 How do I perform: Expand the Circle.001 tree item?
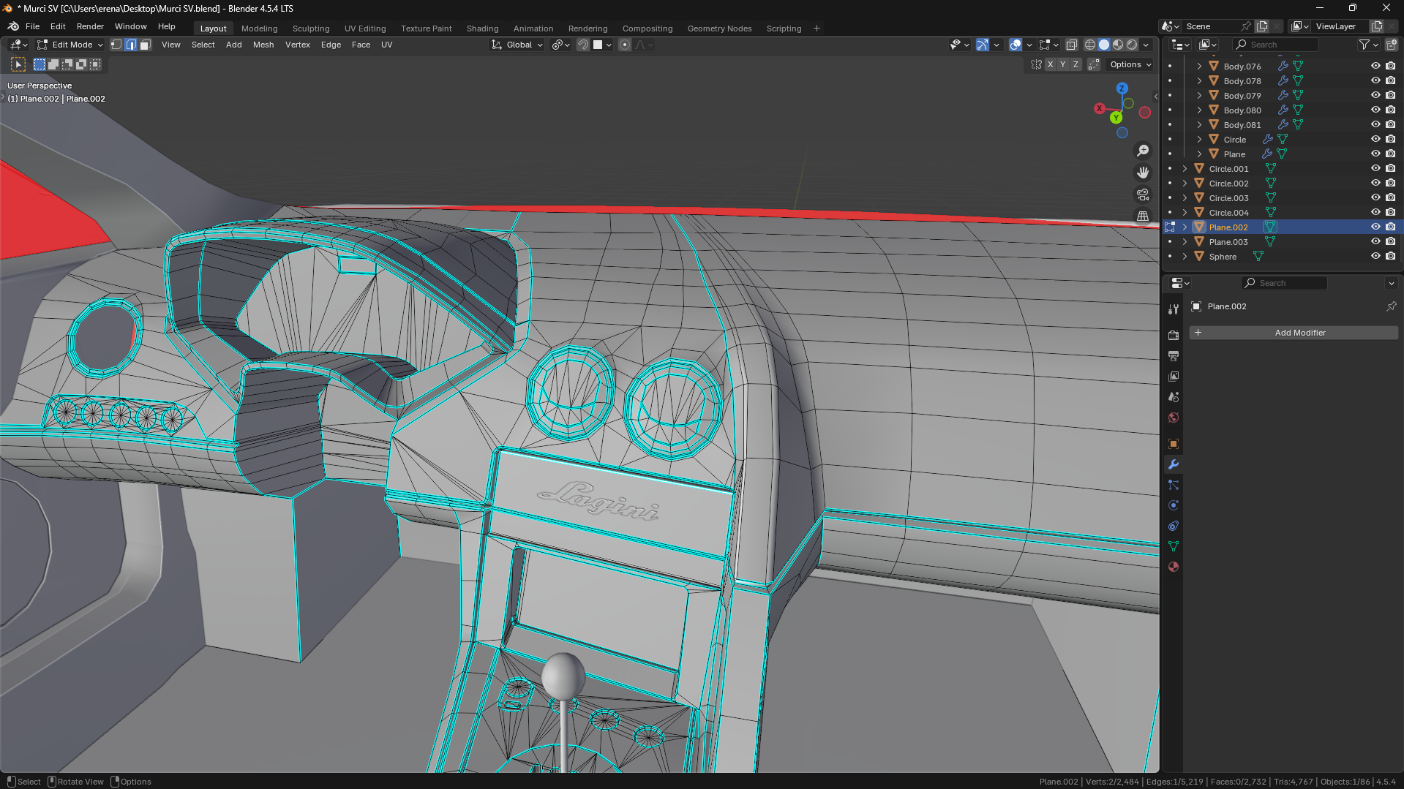click(x=1185, y=169)
